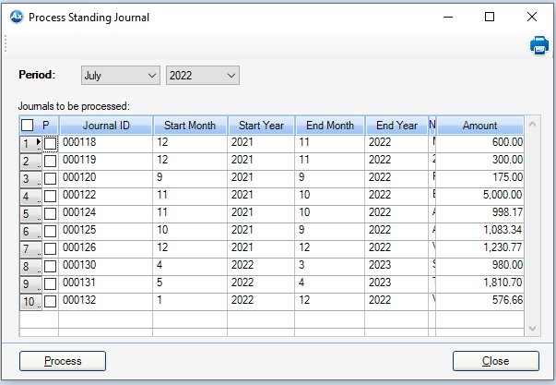Screen dimensions: 556x385
Task: Click Journal ID cell 000132
Action: (x=106, y=302)
